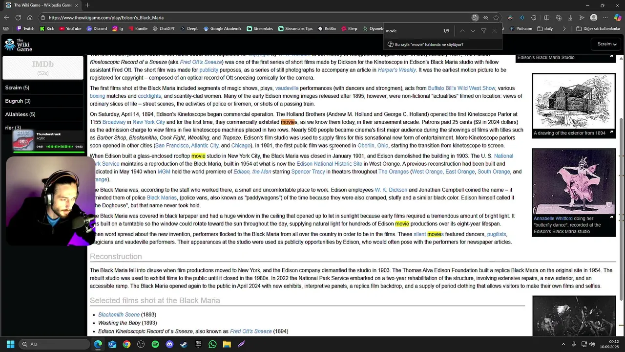Open find filter options

(483, 31)
